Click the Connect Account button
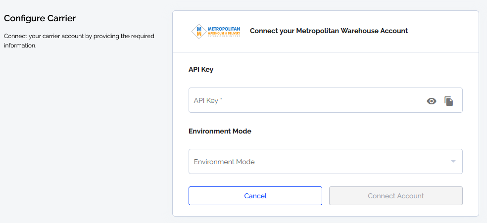The height and width of the screenshot is (223, 487). [396, 196]
